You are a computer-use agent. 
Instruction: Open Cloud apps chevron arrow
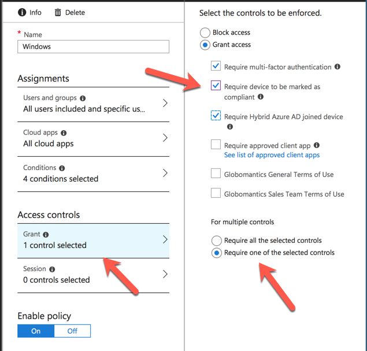[165, 138]
